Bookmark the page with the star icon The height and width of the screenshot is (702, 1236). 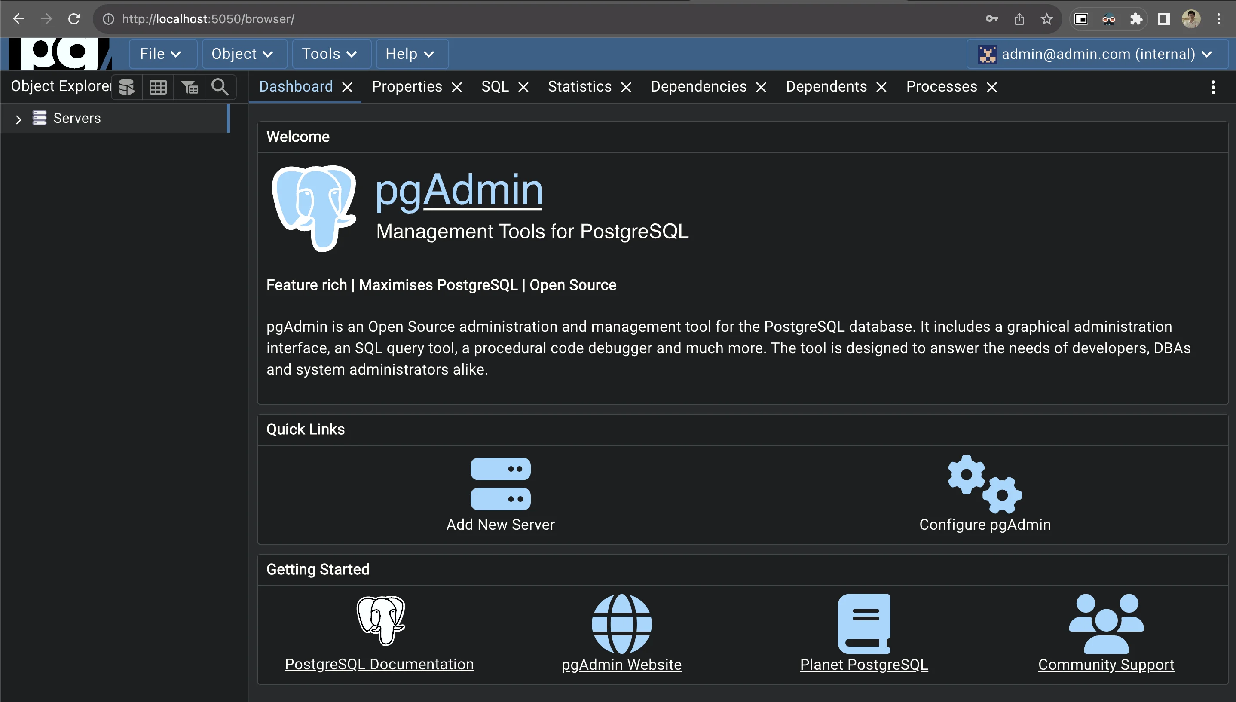(1046, 19)
